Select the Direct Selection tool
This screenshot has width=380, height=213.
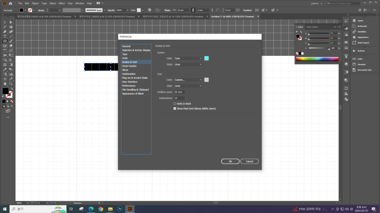pos(11,22)
